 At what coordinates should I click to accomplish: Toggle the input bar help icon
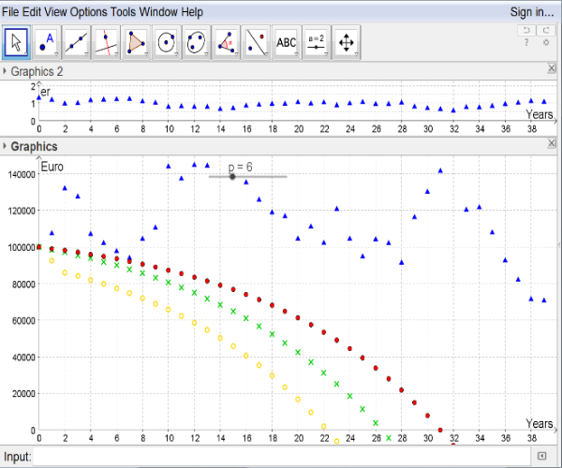pyautogui.click(x=542, y=456)
